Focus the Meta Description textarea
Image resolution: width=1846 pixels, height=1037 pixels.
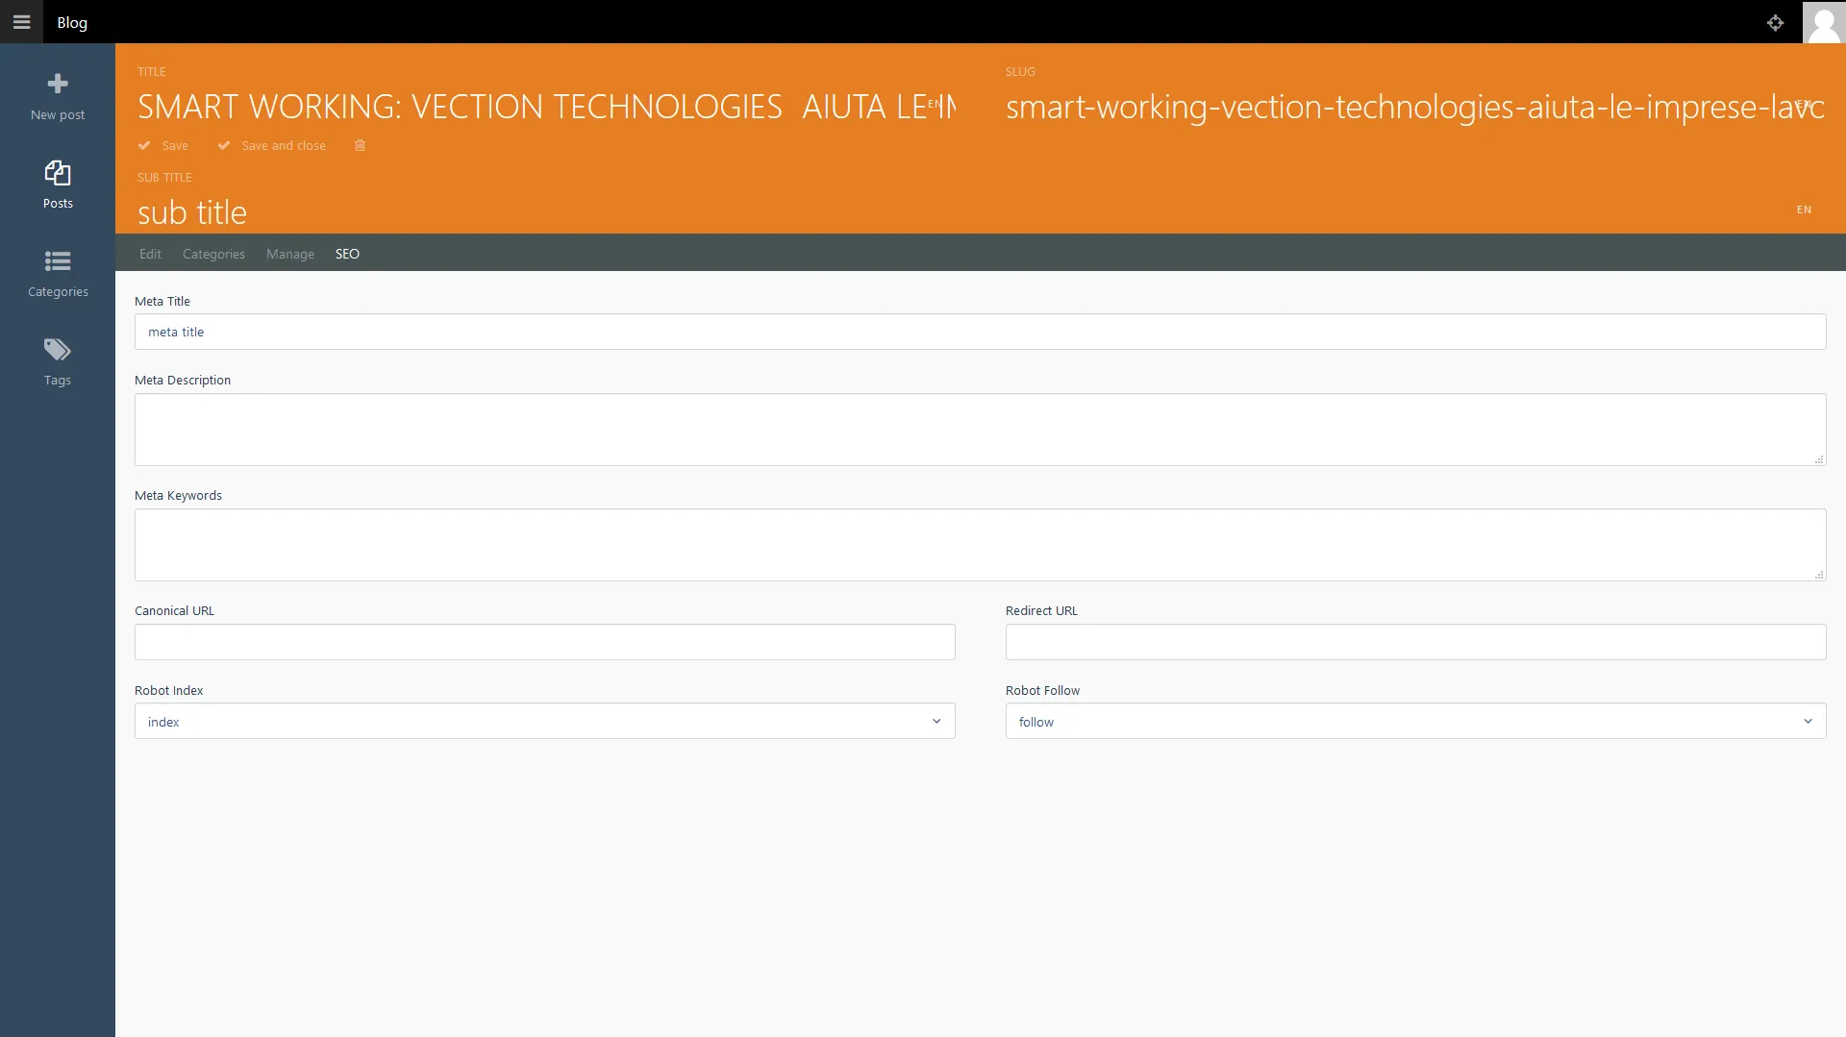pos(981,430)
